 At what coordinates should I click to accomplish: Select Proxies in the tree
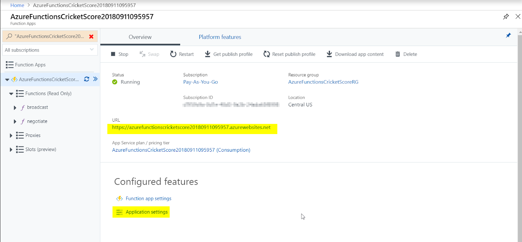33,135
